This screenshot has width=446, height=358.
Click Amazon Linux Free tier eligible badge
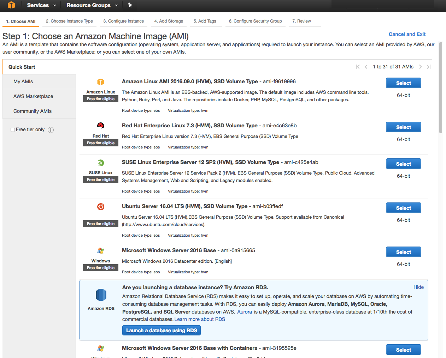click(101, 99)
